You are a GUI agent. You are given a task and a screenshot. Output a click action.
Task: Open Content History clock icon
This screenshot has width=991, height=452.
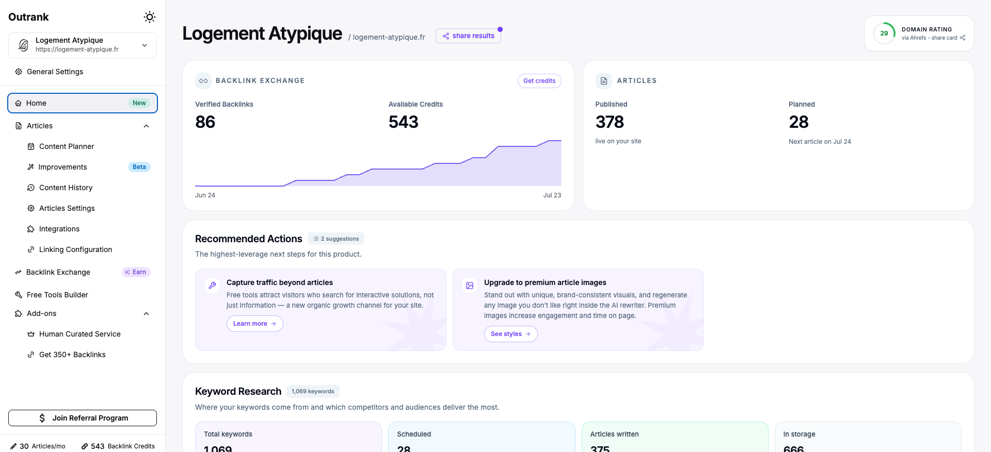pos(31,188)
